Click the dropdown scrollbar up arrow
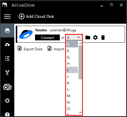This screenshot has height=117, width=127. (80, 43)
